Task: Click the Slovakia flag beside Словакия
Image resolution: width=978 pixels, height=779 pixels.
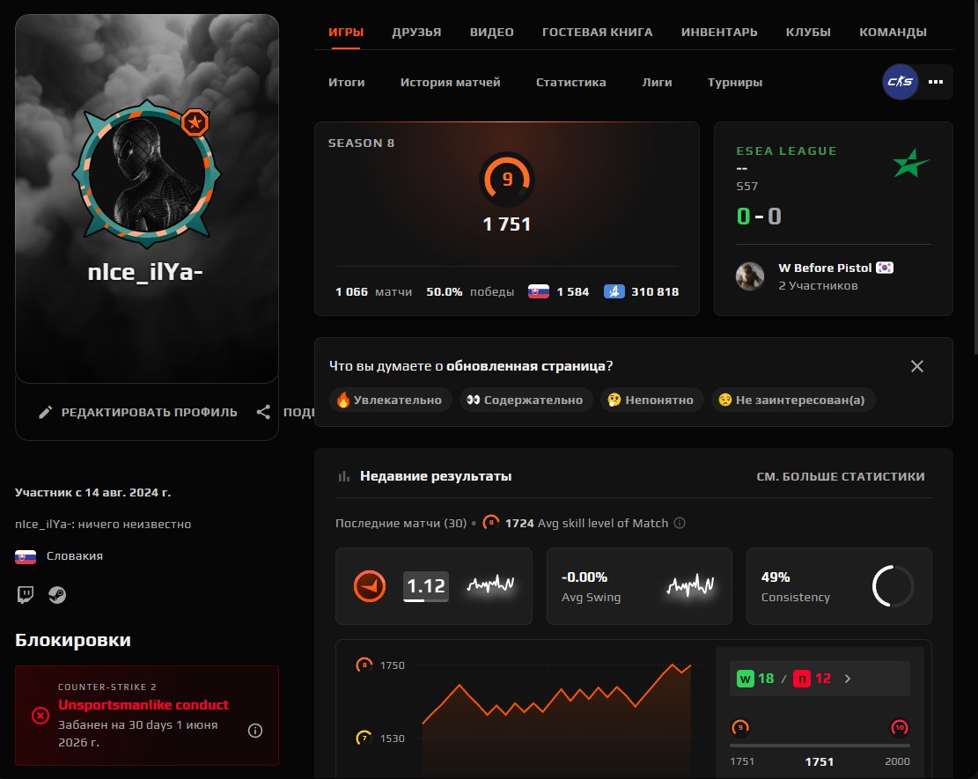Action: 26,556
